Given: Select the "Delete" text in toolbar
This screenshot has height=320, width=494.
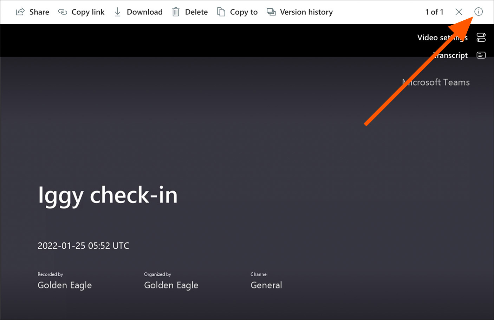Looking at the screenshot, I should (x=196, y=12).
